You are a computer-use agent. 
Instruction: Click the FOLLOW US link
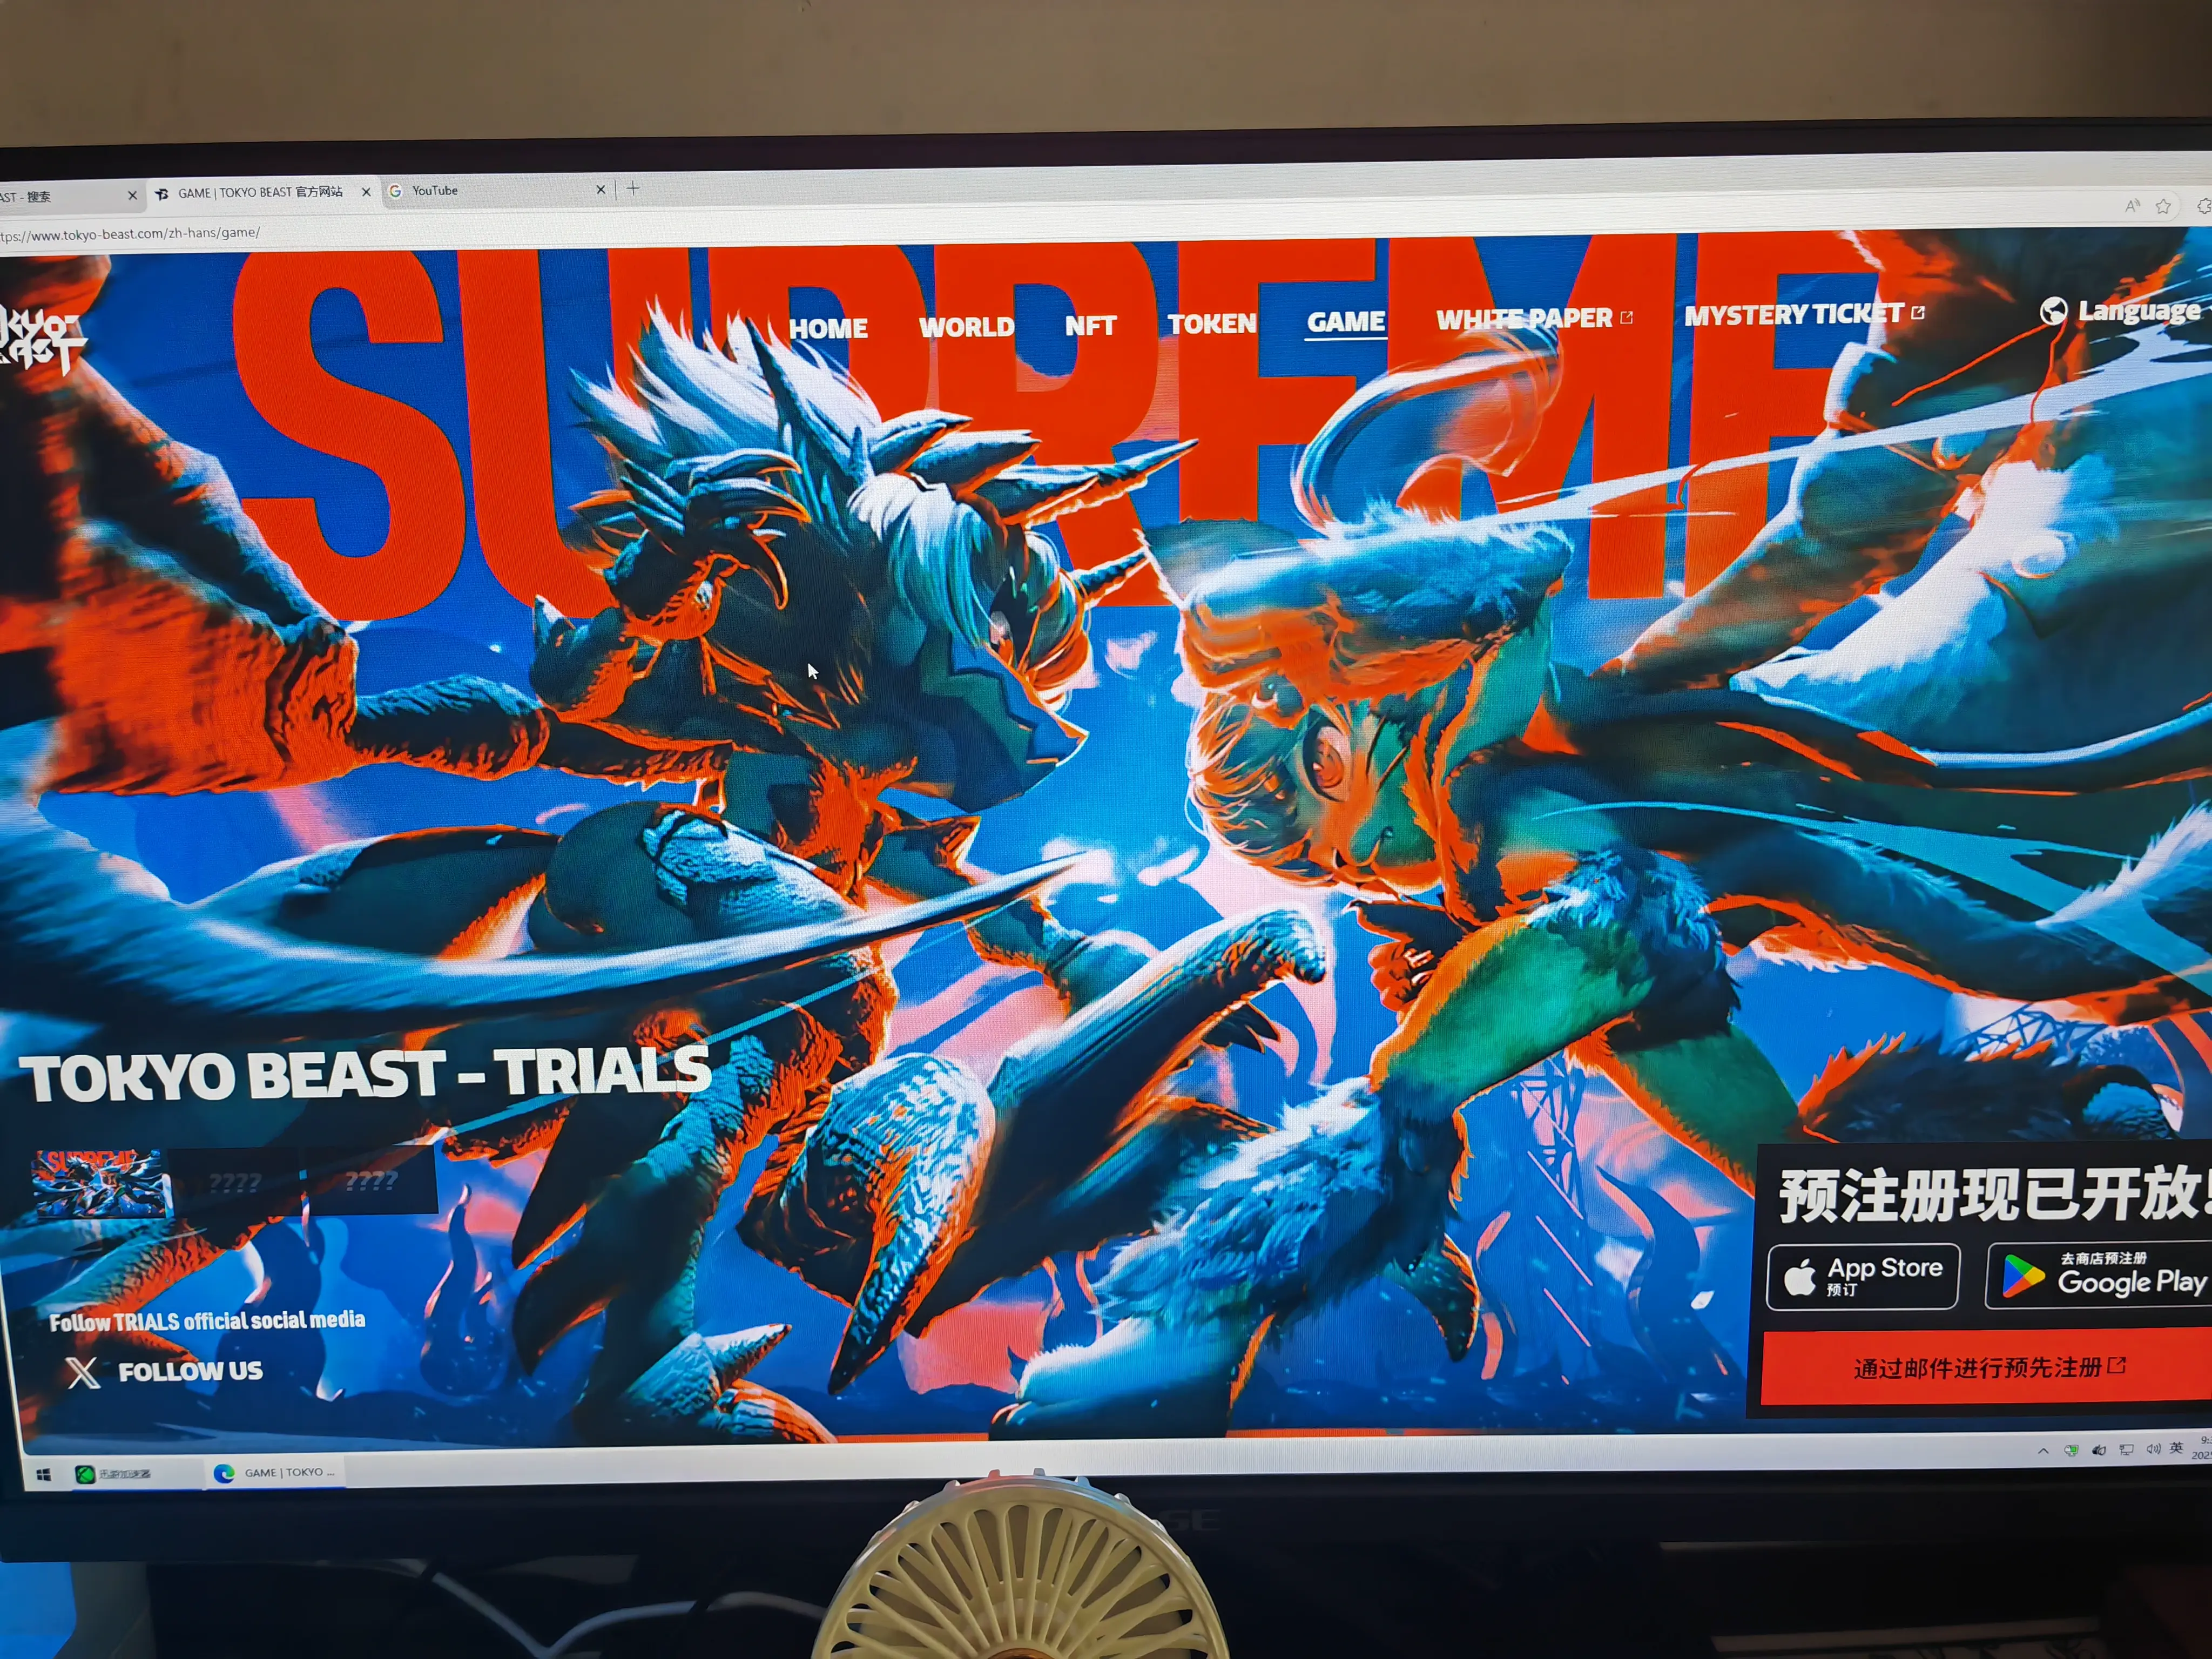pyautogui.click(x=190, y=1370)
